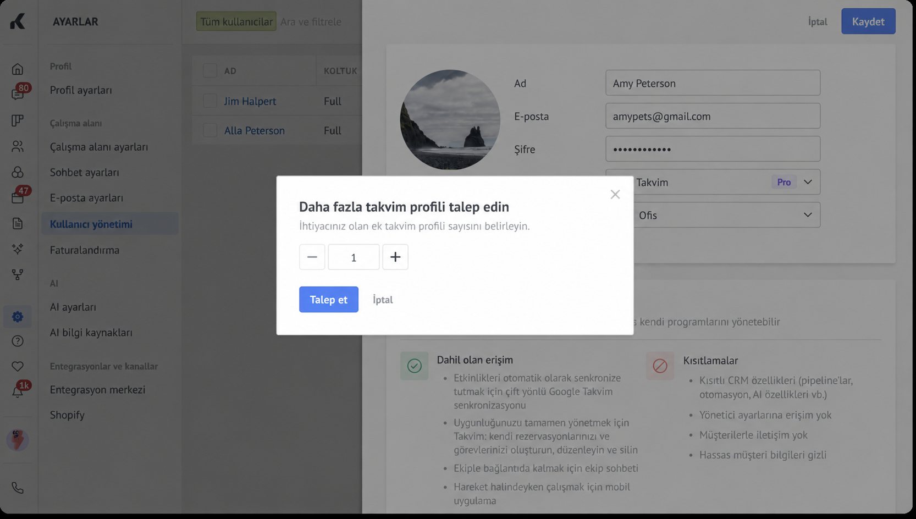Open Alla Peterson user link

[255, 130]
